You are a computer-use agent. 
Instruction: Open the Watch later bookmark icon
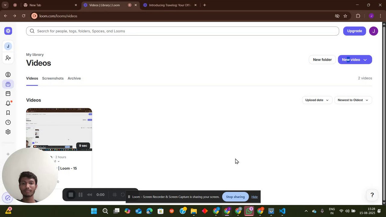[x=8, y=113]
